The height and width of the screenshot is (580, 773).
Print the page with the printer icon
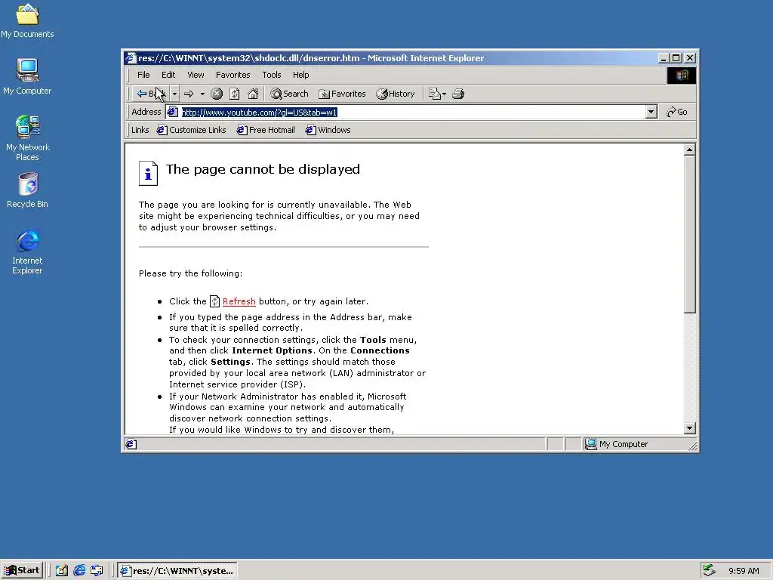point(458,94)
